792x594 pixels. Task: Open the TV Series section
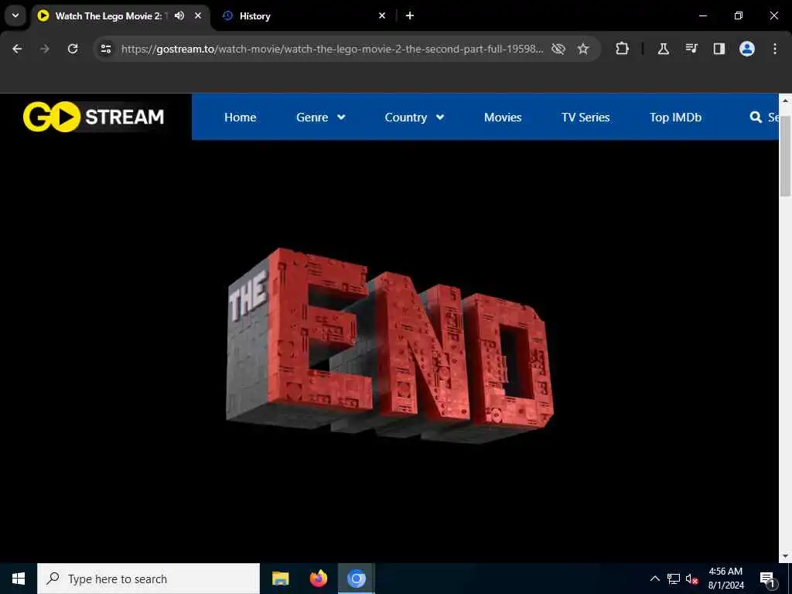tap(585, 118)
